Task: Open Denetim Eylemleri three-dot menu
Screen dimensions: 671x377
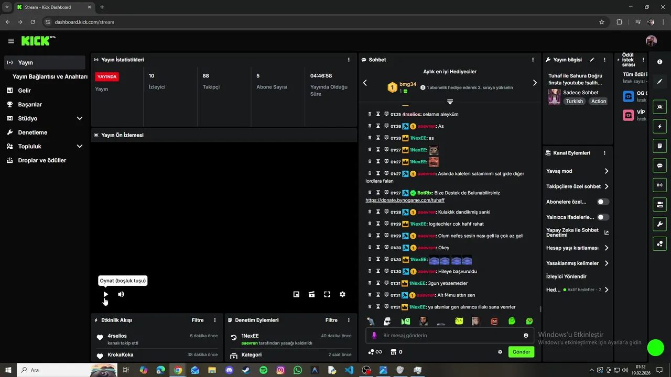Action: [x=349, y=320]
